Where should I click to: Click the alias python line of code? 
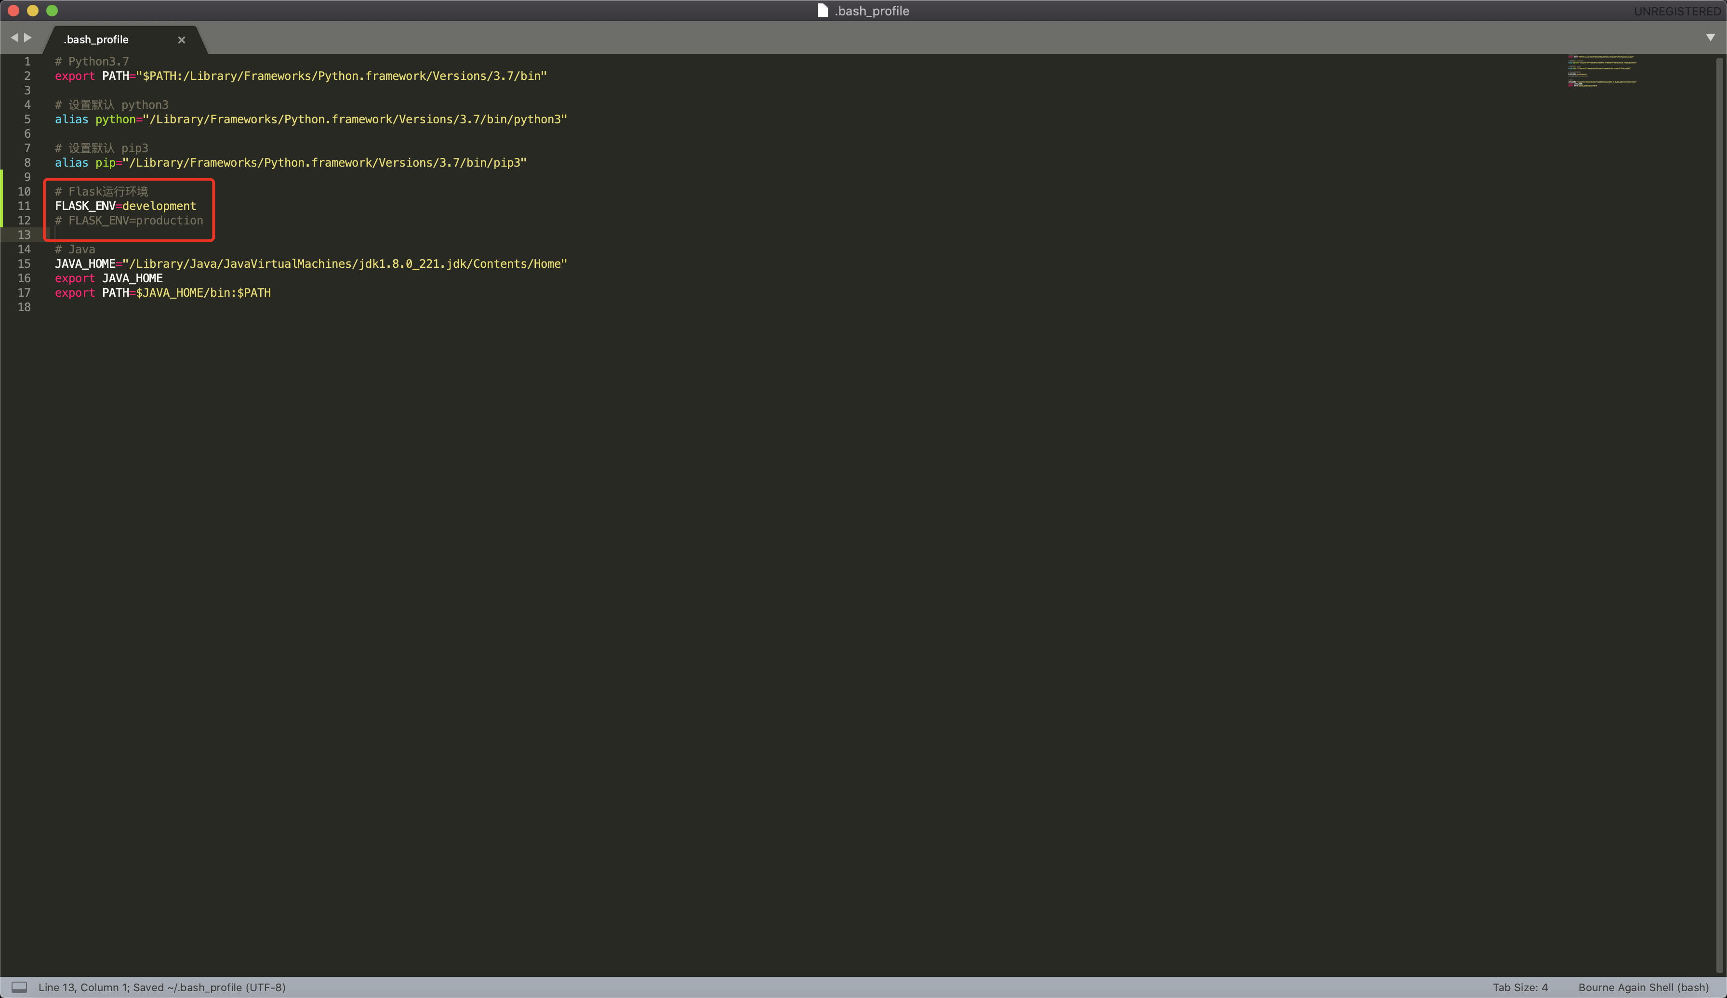pos(310,119)
